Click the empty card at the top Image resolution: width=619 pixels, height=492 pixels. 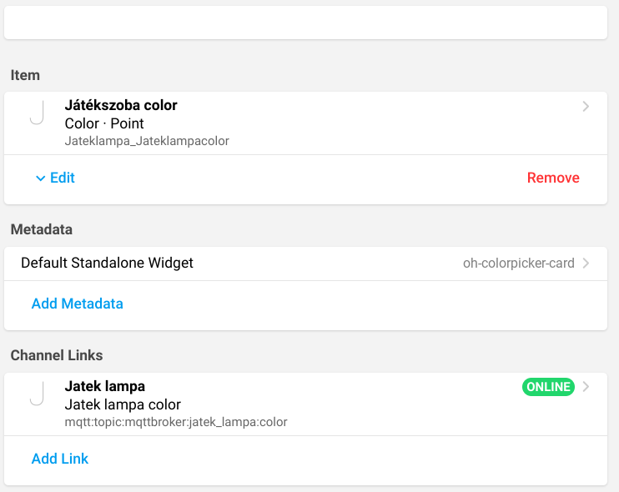tap(305, 22)
